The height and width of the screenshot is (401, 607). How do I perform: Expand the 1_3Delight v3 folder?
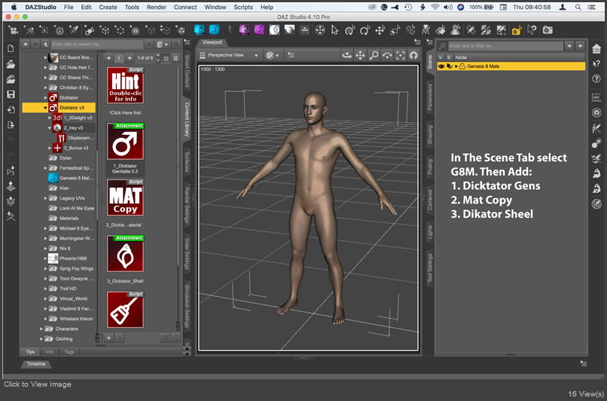(x=50, y=118)
